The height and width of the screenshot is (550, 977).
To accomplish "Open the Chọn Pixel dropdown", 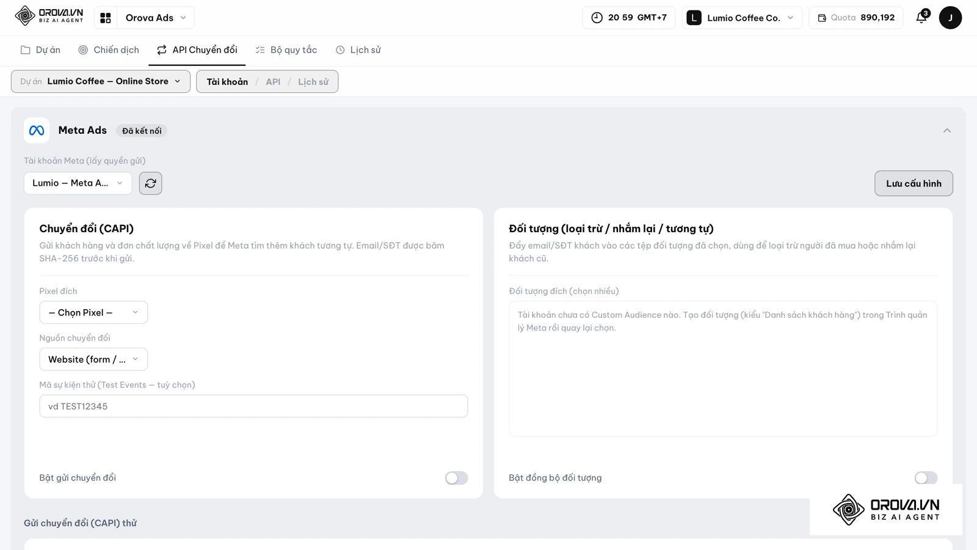I will 93,312.
